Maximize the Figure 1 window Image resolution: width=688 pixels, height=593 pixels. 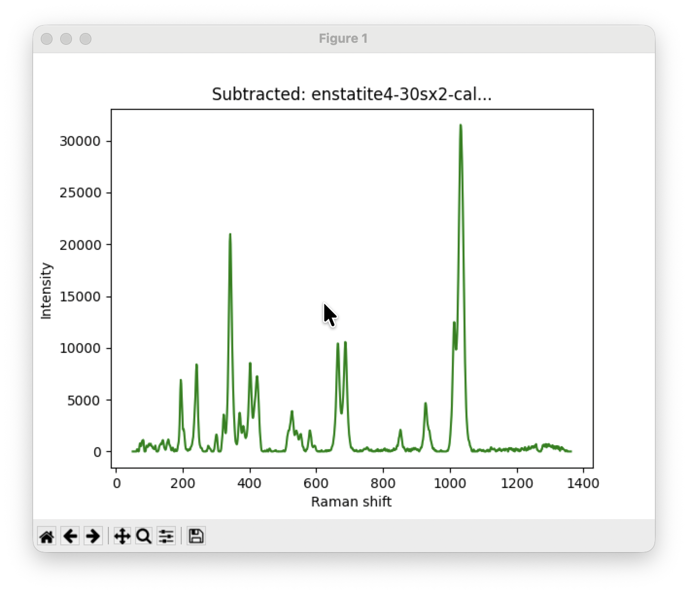point(86,39)
